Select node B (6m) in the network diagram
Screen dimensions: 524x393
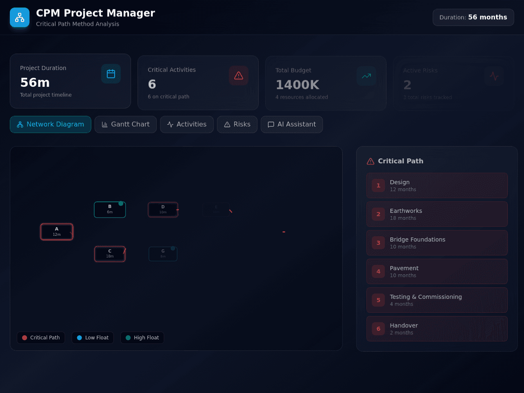coord(110,210)
